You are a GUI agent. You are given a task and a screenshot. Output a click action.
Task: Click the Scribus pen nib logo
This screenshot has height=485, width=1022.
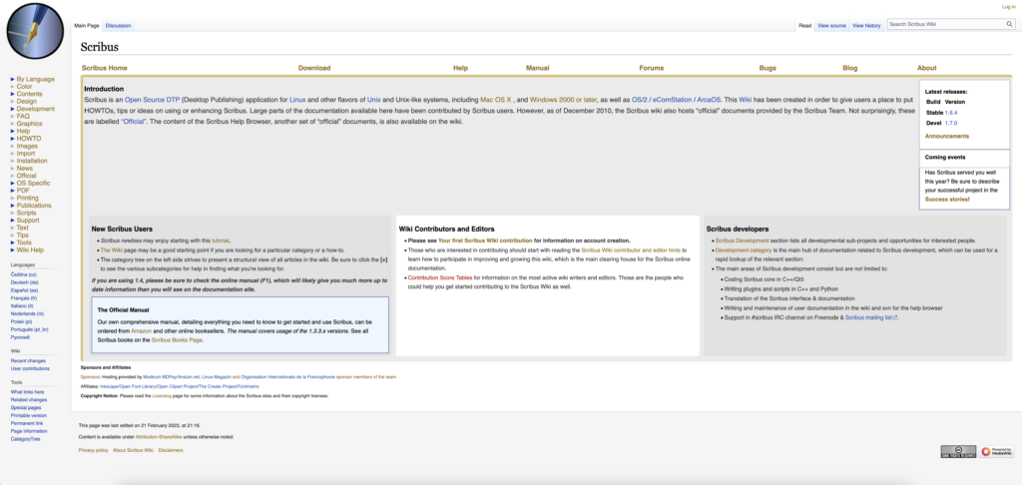click(x=35, y=31)
